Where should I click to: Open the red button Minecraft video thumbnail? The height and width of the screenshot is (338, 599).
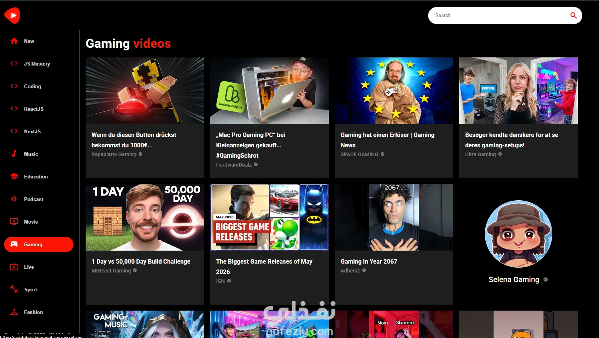[145, 91]
